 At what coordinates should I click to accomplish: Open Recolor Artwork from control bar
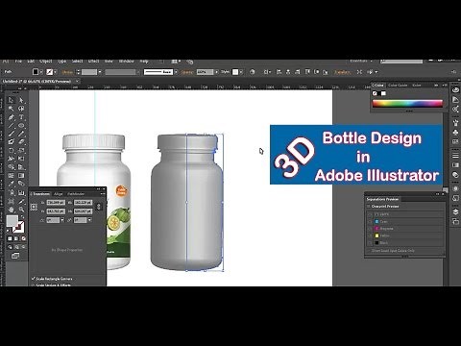253,72
